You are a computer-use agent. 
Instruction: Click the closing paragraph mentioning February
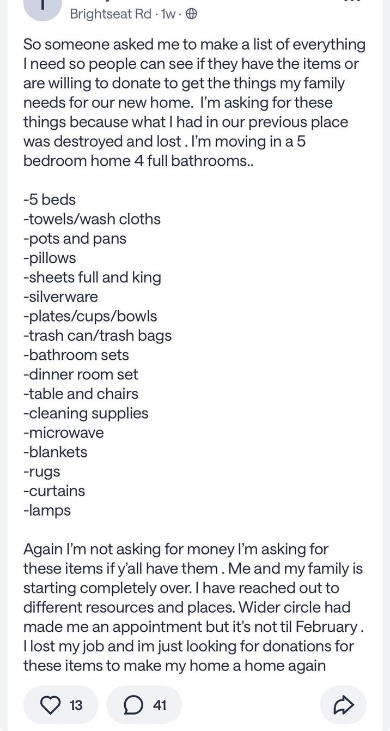pyautogui.click(x=194, y=607)
